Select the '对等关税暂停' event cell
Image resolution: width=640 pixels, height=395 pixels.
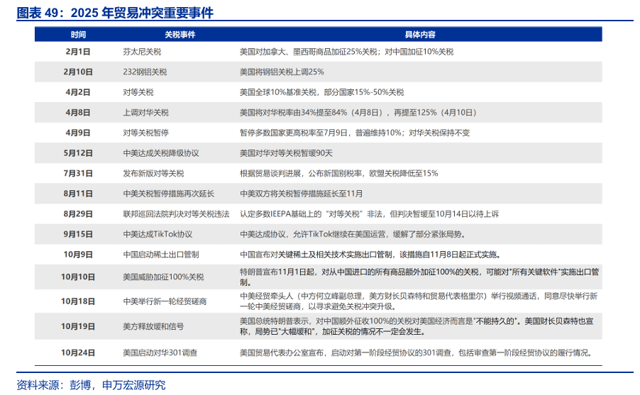click(x=145, y=133)
